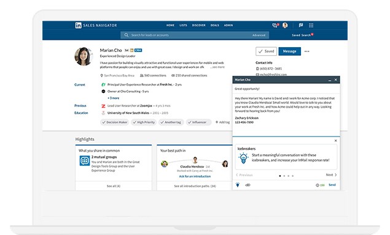Dismiss the Icebreakers panel
Image resolution: width=390 pixels, height=235 pixels.
[336, 141]
